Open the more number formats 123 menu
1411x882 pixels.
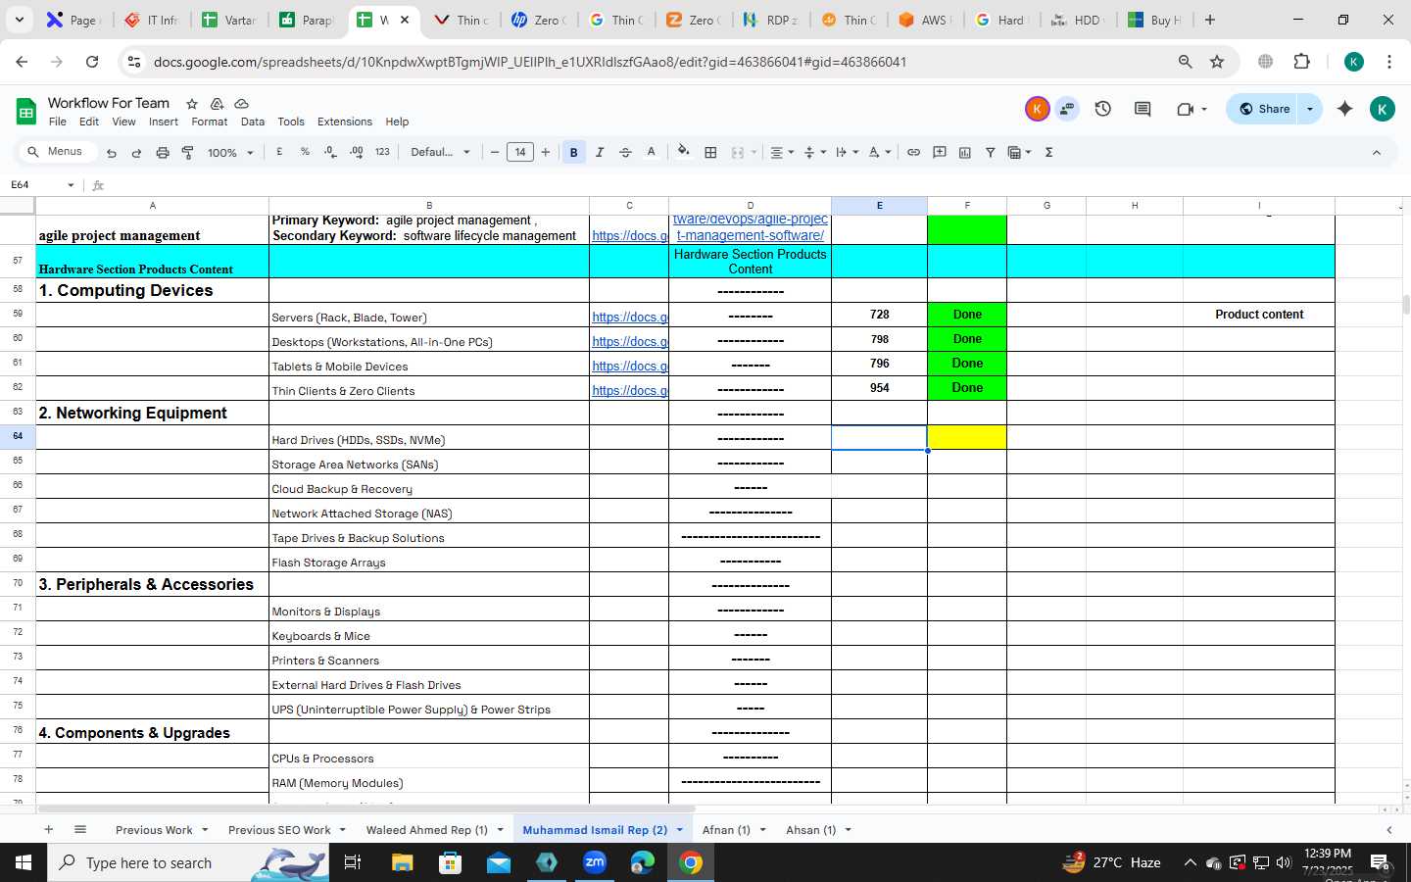coord(382,152)
